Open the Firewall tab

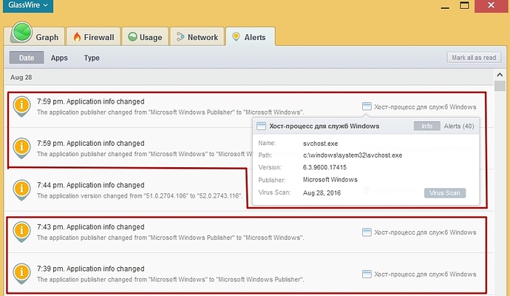point(92,37)
